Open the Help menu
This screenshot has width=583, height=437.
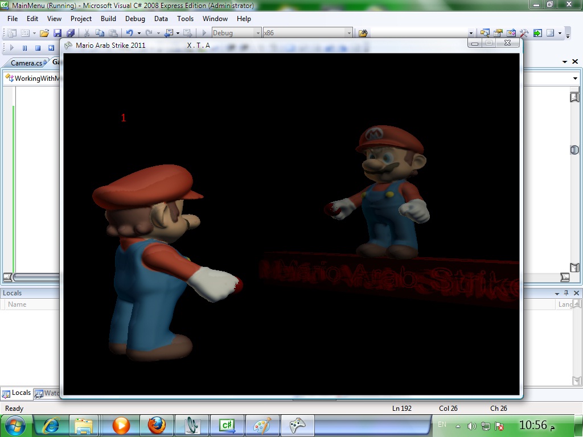pos(244,19)
